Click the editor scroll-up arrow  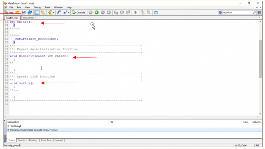click(260, 21)
